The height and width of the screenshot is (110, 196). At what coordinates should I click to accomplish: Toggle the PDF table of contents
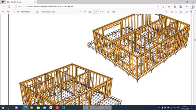[3, 12]
